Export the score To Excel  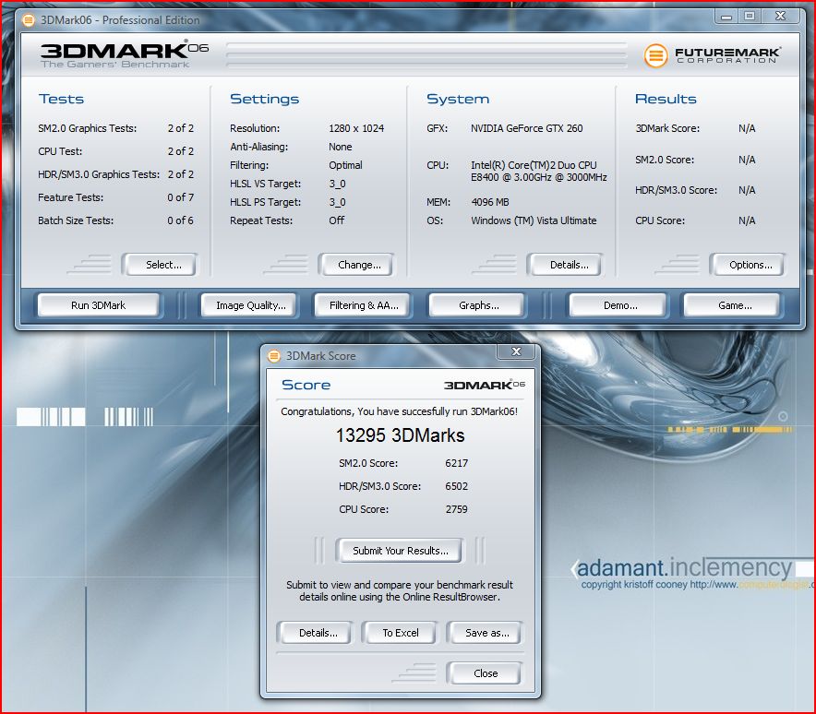401,633
